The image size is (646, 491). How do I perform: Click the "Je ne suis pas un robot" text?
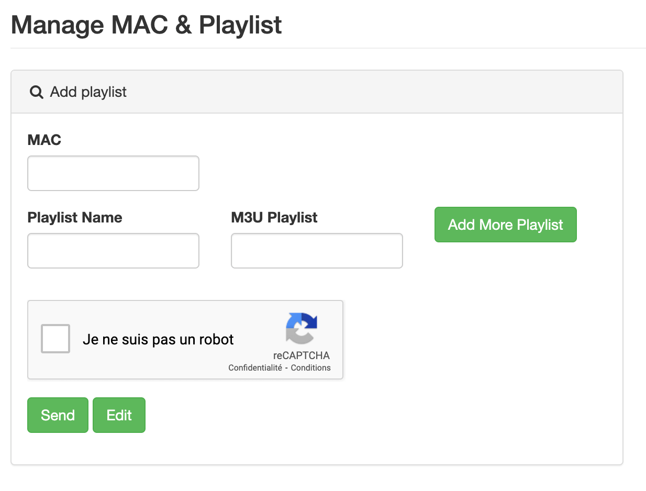coord(158,339)
